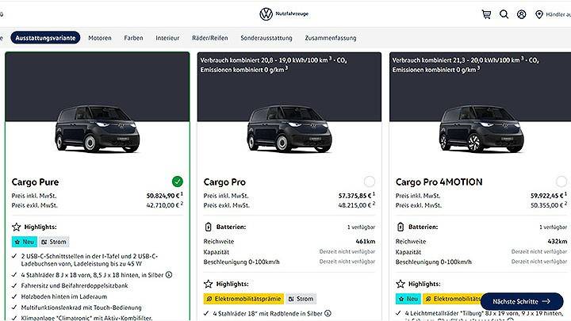Click the Händler location pin icon
Screen dimensions: 571x321
pos(539,14)
